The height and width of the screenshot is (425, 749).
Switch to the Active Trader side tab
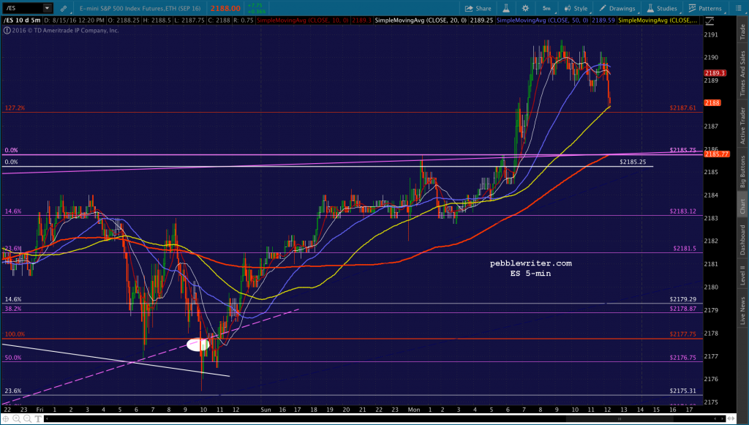click(x=742, y=126)
